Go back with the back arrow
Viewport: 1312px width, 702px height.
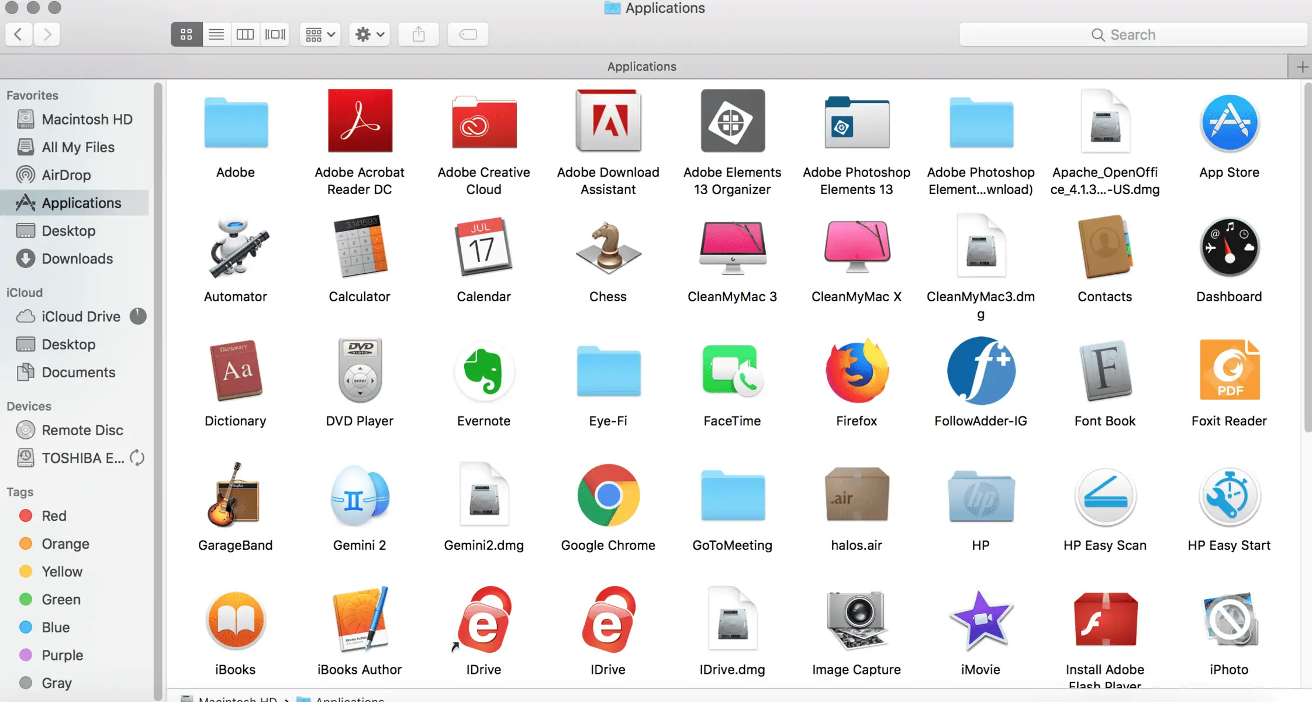point(19,35)
